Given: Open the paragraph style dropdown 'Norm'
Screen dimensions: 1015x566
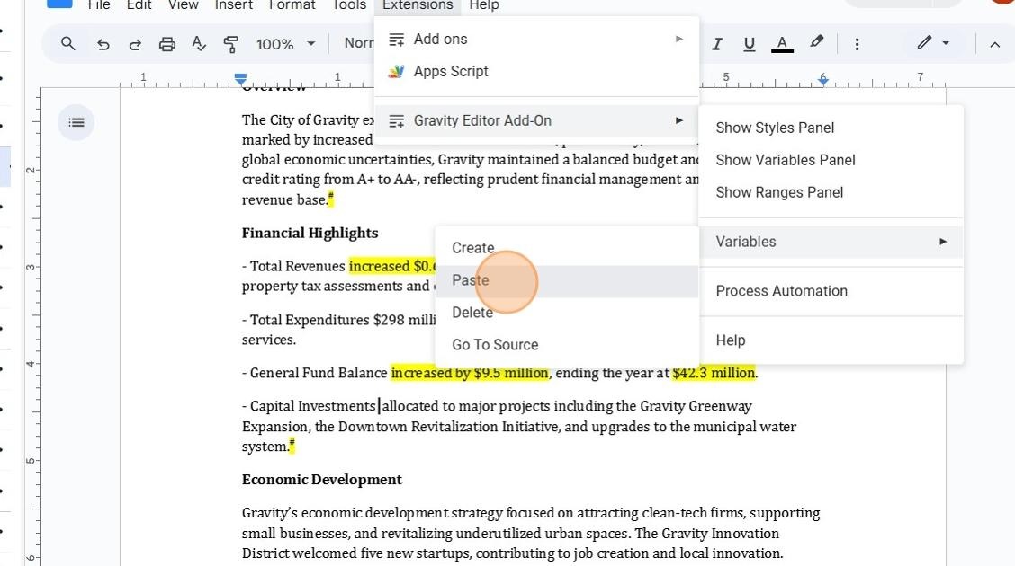Looking at the screenshot, I should click(358, 43).
